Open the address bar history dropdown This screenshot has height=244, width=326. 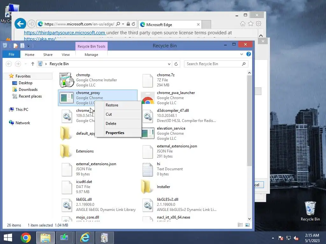pos(169,64)
